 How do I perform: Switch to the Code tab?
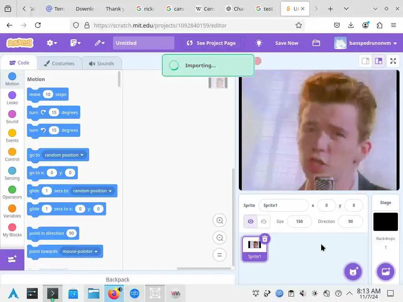(19, 63)
